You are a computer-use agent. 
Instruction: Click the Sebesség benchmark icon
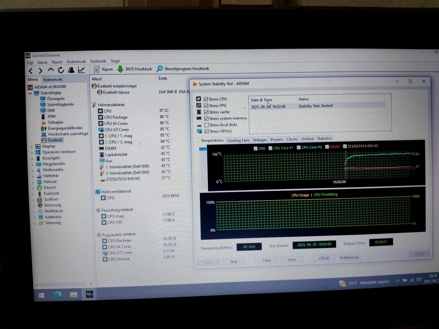click(x=41, y=223)
